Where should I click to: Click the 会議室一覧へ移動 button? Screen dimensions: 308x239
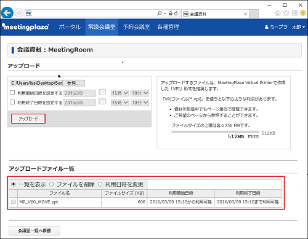tap(34, 231)
